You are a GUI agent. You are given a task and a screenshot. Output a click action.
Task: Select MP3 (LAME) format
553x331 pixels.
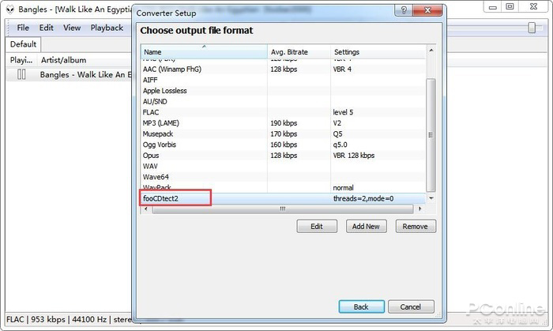tap(283, 123)
